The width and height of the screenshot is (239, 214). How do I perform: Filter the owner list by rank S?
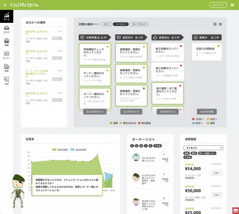pyautogui.click(x=132, y=146)
